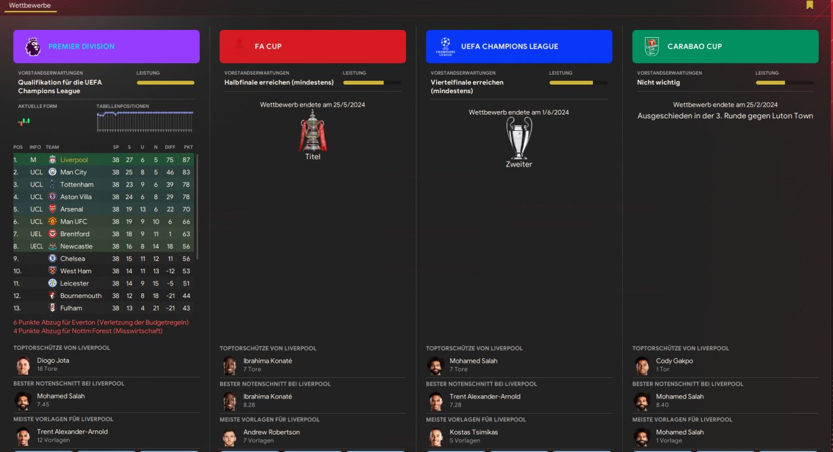The width and height of the screenshot is (833, 452).
Task: Click the Brentford club badge in table
Action: [53, 234]
